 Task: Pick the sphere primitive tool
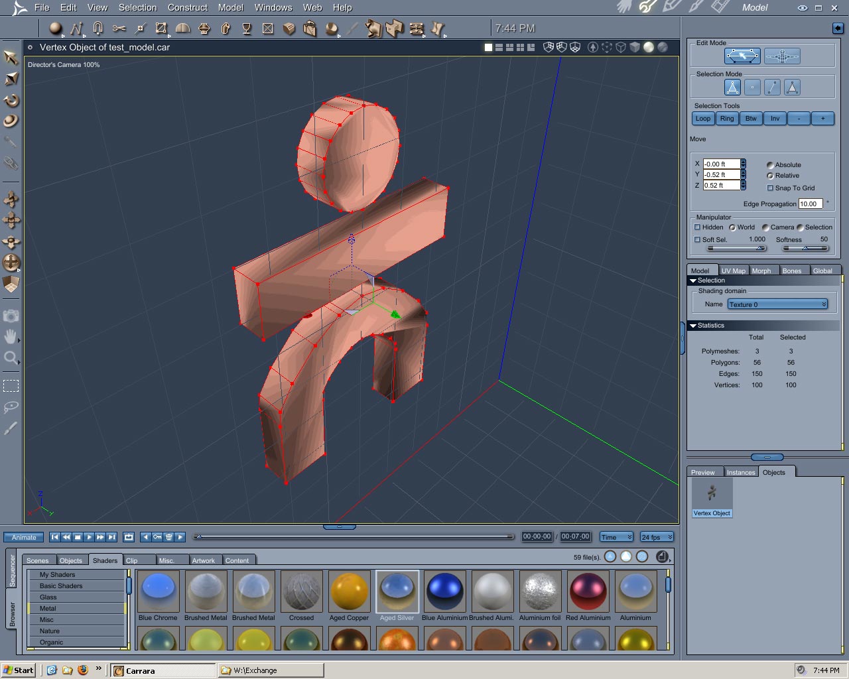click(56, 28)
